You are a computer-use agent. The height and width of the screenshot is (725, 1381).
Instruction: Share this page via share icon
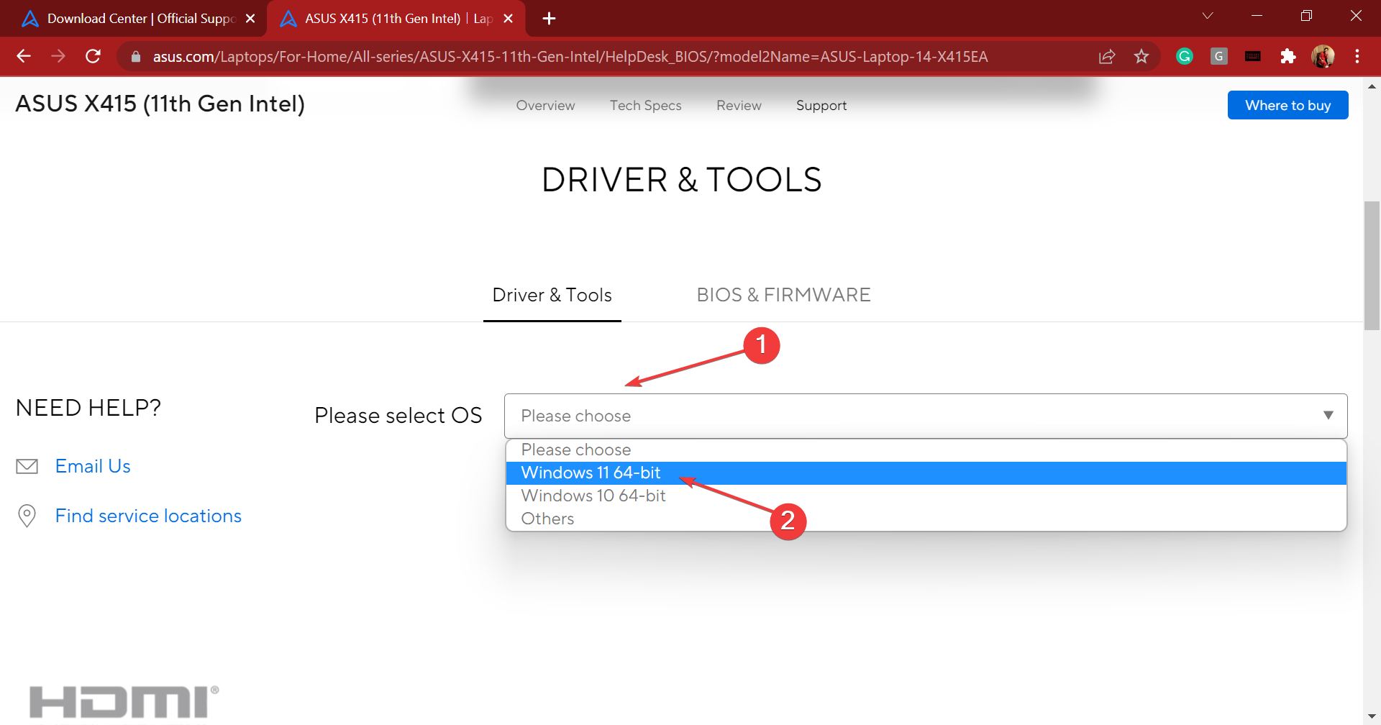coord(1107,56)
